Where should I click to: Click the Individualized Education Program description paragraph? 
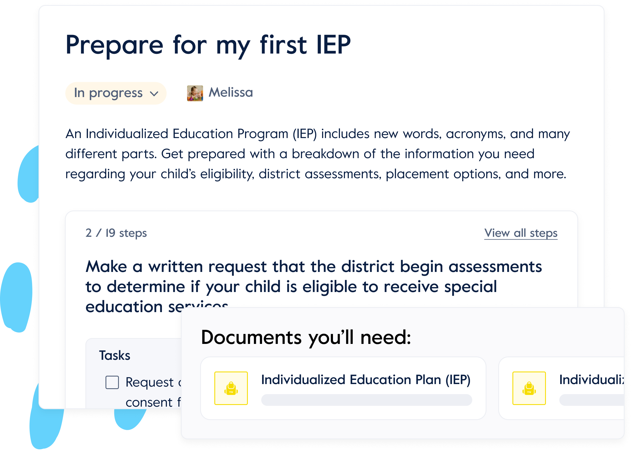pyautogui.click(x=317, y=154)
